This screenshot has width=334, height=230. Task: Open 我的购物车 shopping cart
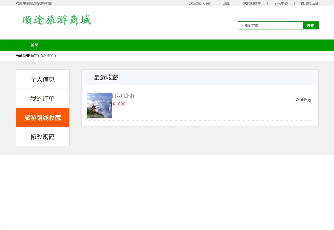(x=252, y=3)
